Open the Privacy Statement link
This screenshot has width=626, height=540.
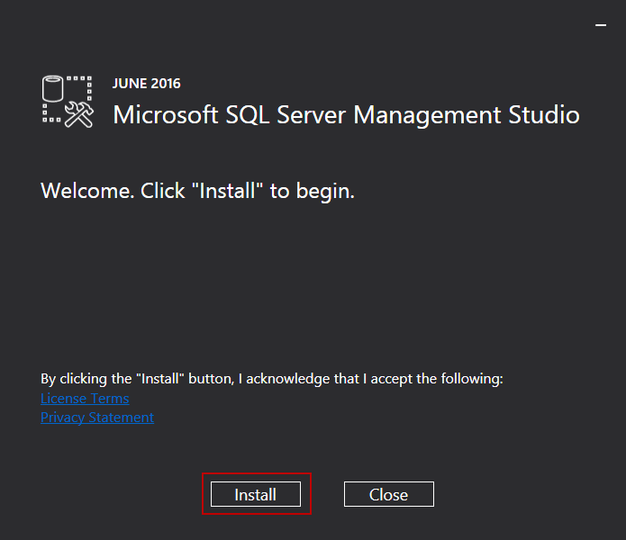97,418
